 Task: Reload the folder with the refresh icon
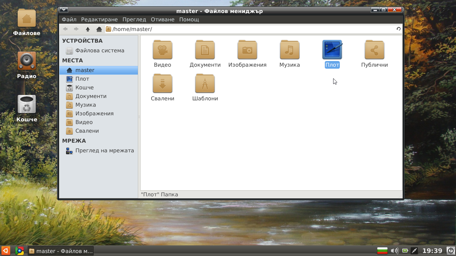pos(398,29)
